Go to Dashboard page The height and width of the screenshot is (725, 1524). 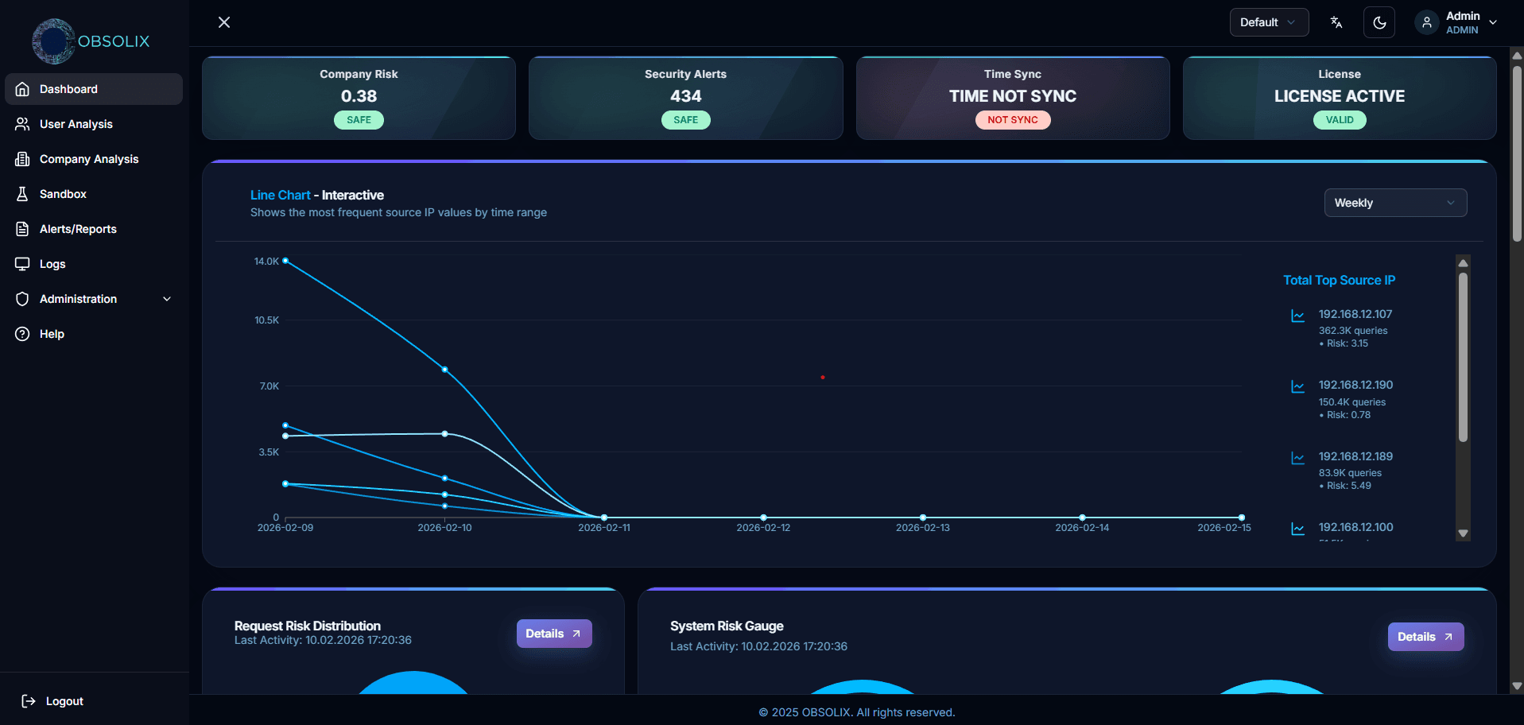point(94,89)
